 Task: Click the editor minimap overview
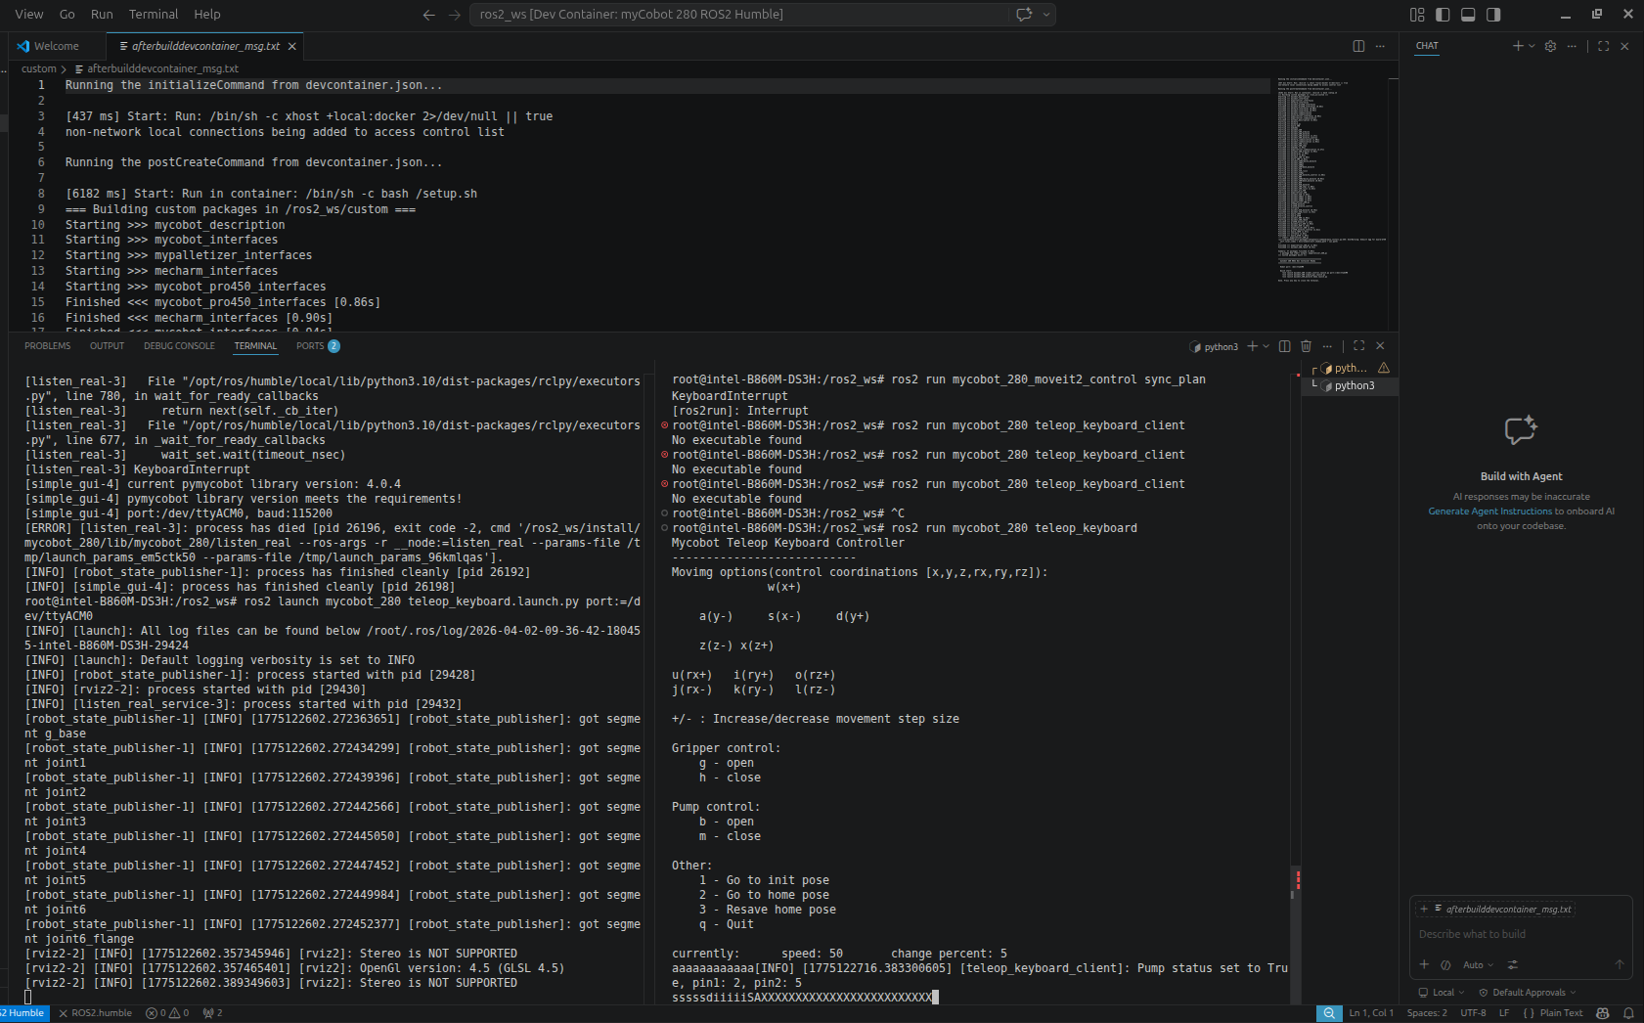click(1331, 179)
